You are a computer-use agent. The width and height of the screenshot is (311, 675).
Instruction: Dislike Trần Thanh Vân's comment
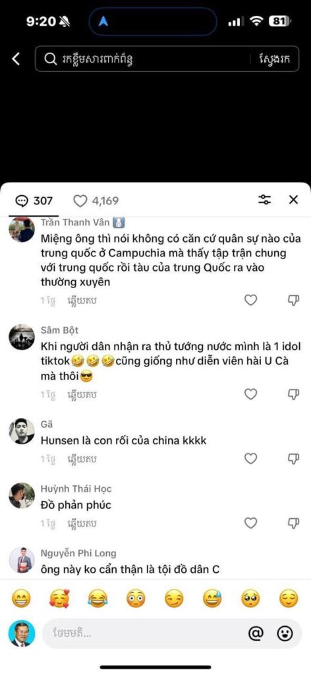pyautogui.click(x=293, y=300)
